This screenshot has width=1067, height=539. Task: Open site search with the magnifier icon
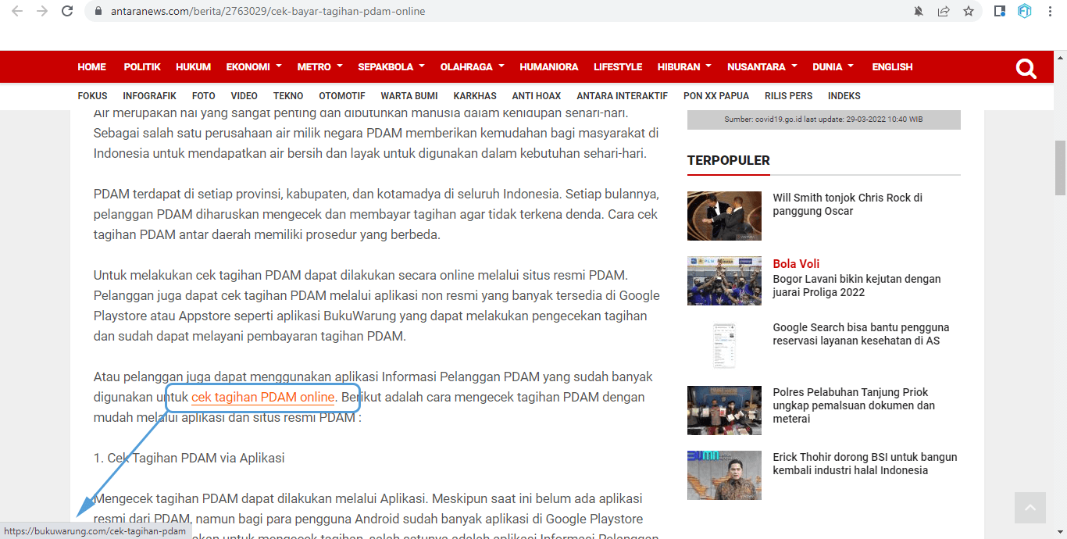click(x=1026, y=69)
